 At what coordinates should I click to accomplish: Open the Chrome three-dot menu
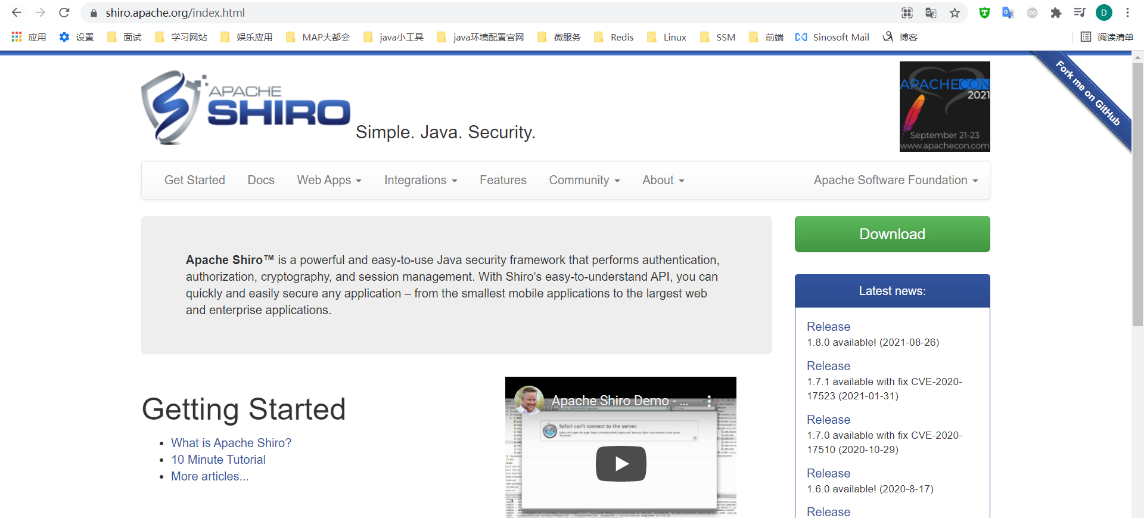tap(1127, 13)
